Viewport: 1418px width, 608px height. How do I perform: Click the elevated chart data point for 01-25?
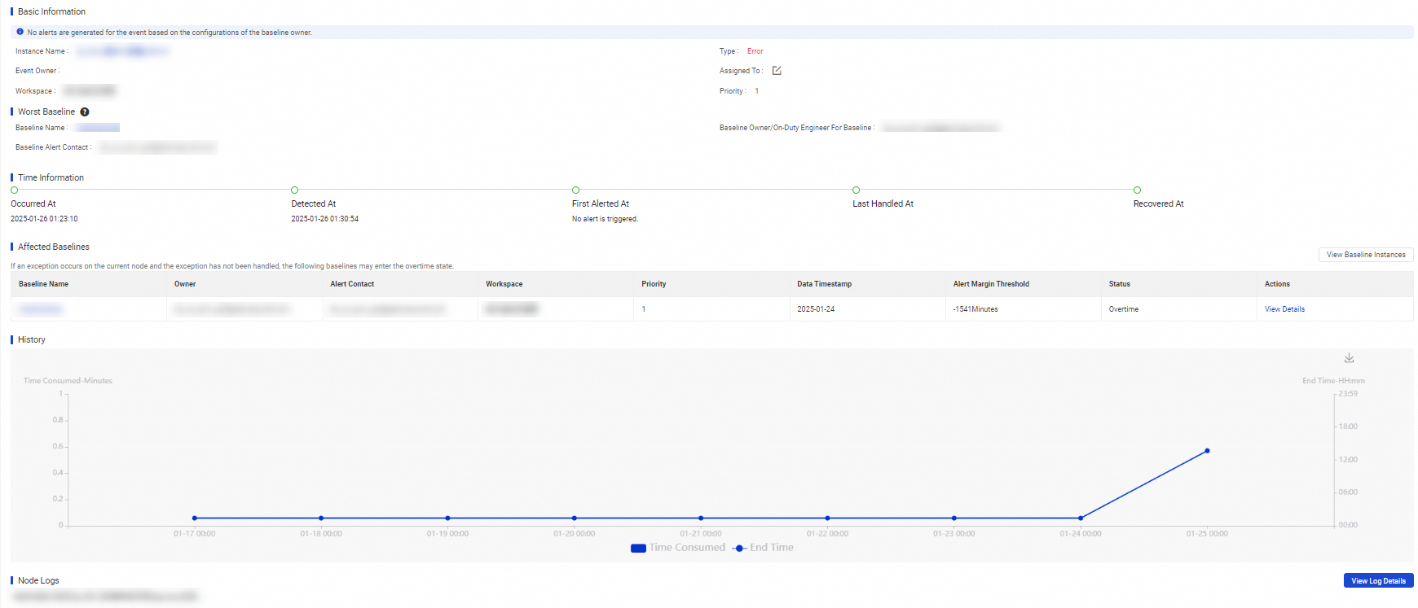coord(1207,451)
